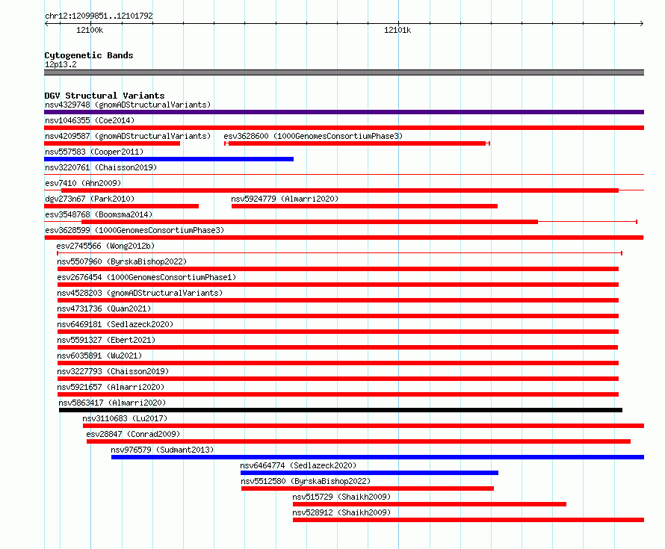
Task: Select the red nsv515729 variant bar
Action: tap(429, 504)
